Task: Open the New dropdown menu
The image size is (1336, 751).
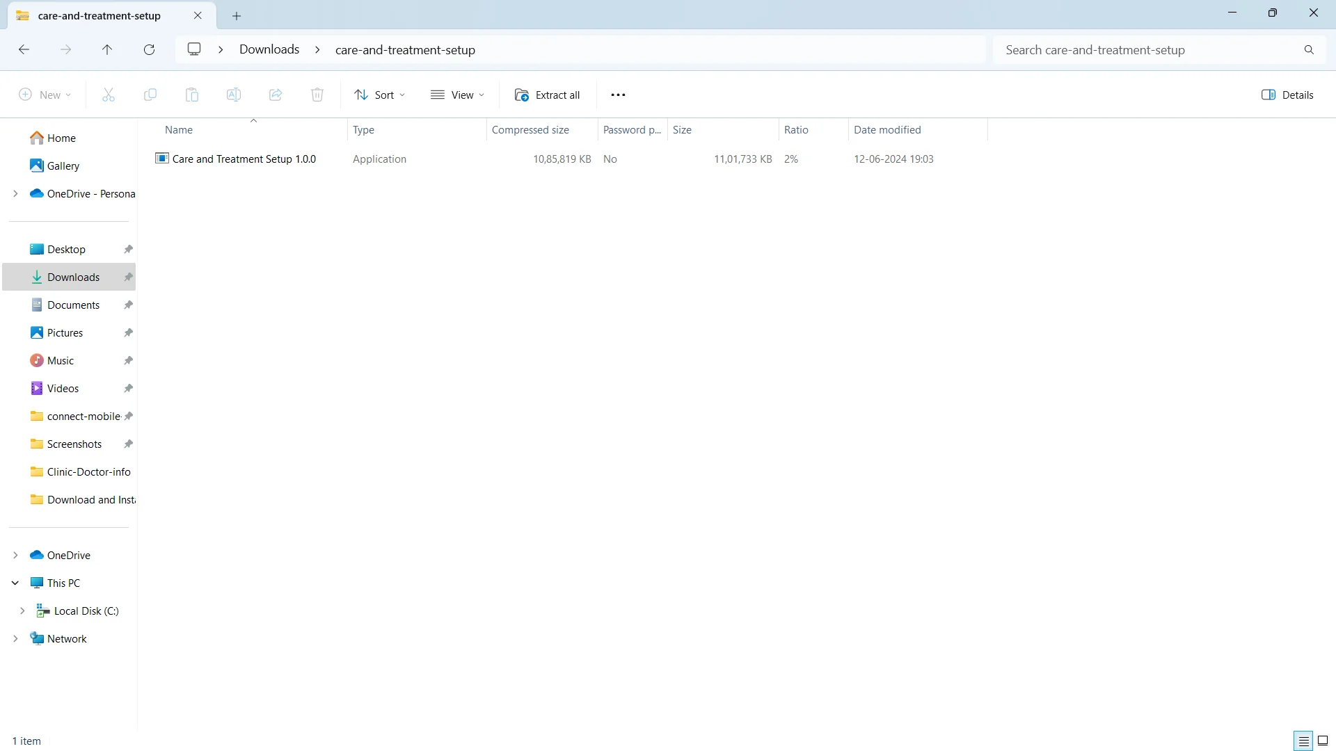Action: tap(45, 95)
